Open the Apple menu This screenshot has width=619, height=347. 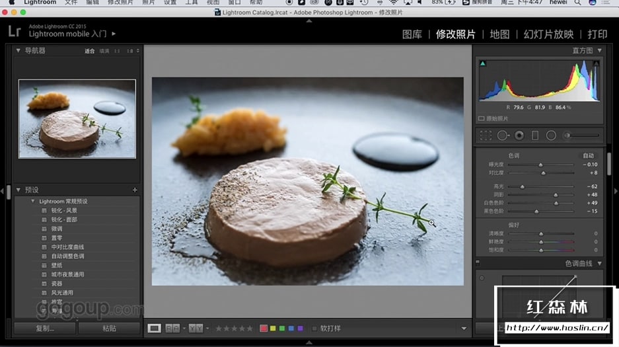tap(12, 3)
